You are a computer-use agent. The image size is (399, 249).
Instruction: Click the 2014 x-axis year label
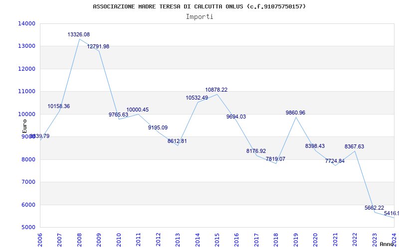(198, 240)
